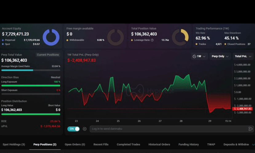Switch to Spot Holdings (3) tab
The width and height of the screenshot is (255, 153).
(14, 144)
